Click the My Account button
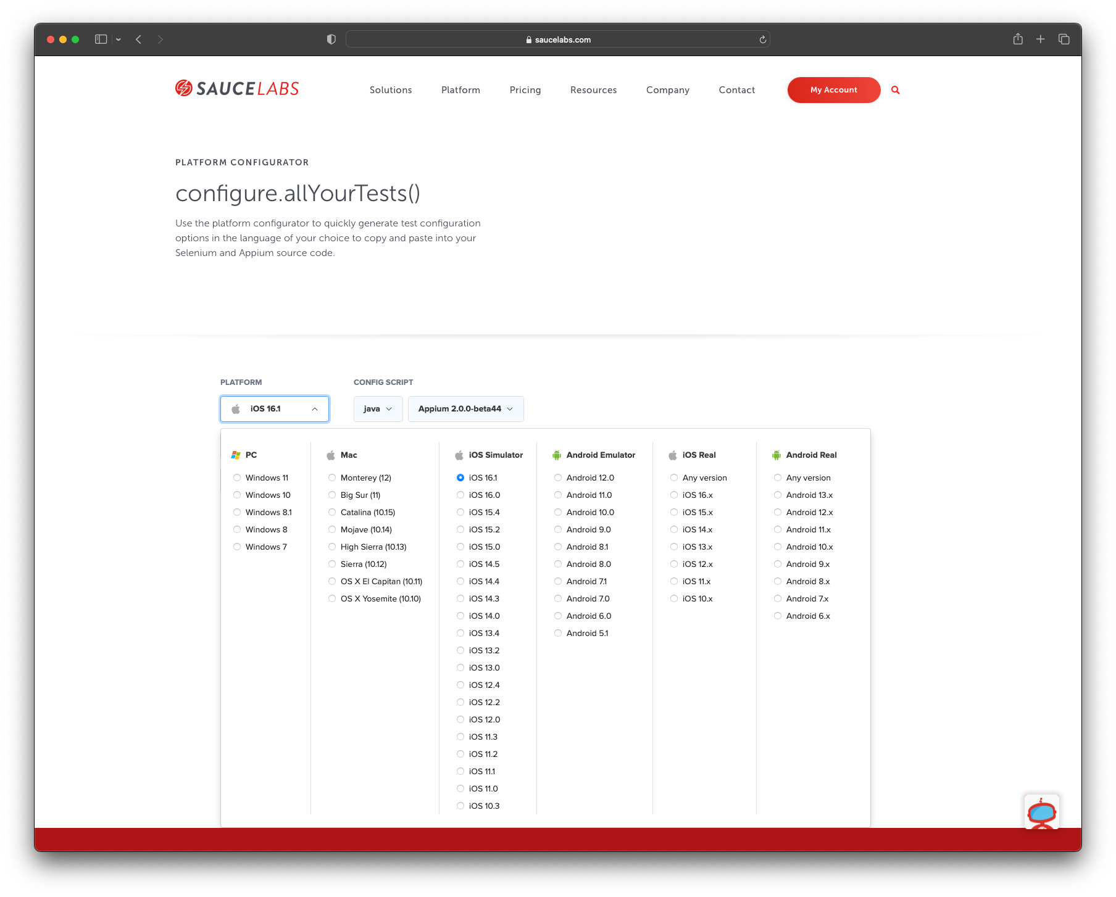Screen dimensions: 1116x897 834,90
